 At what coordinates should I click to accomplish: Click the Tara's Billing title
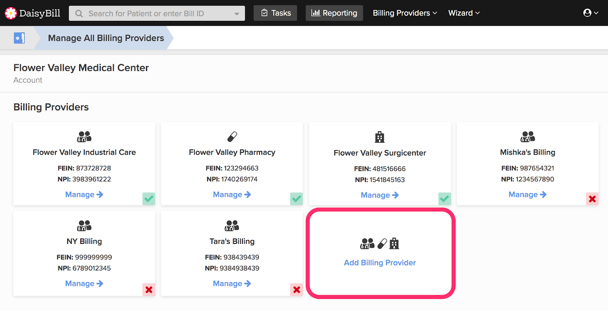pyautogui.click(x=232, y=242)
